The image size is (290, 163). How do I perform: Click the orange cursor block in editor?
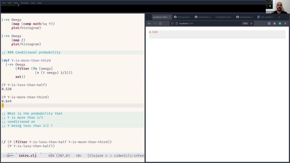(3, 105)
